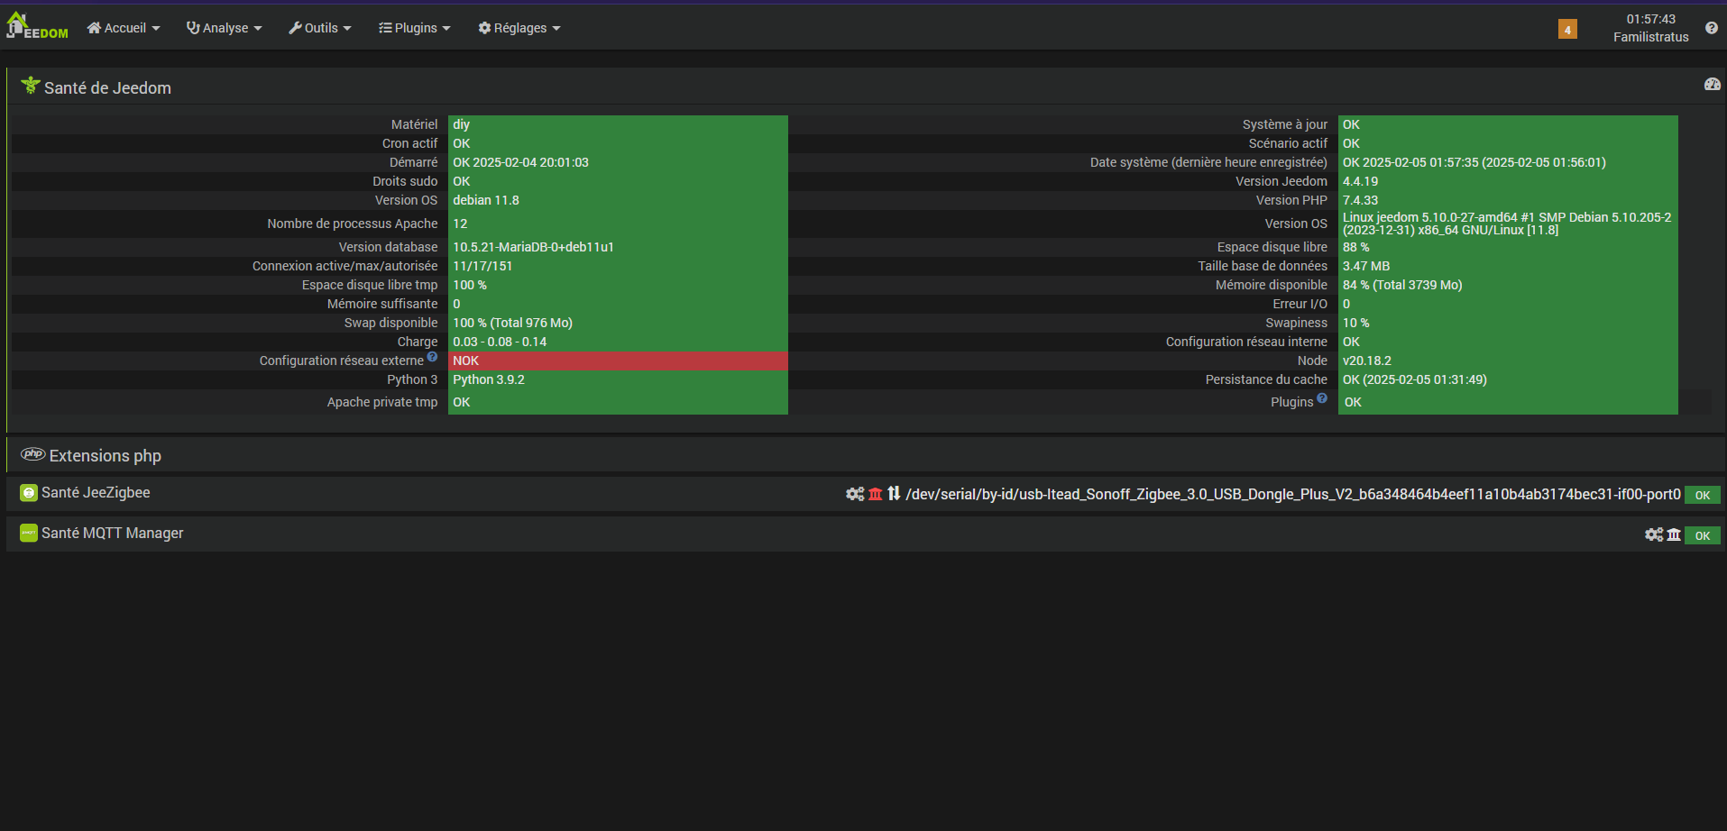Screen dimensions: 1727x831
Task: Click the help icon beside Plugins label
Action: tap(1322, 397)
